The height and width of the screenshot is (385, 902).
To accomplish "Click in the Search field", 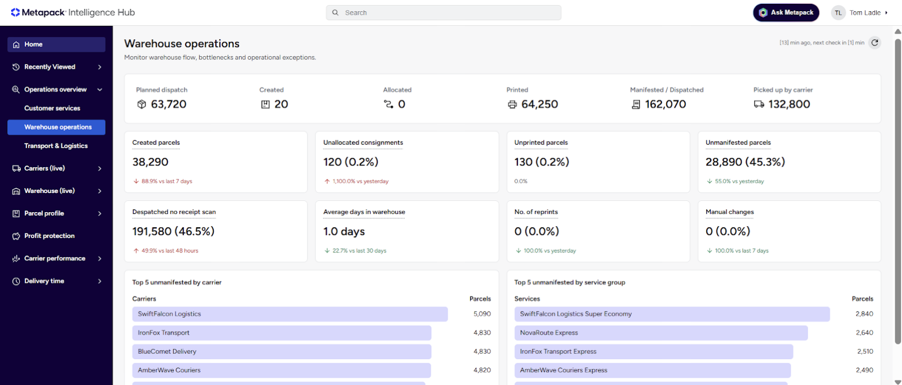I will click(x=444, y=12).
